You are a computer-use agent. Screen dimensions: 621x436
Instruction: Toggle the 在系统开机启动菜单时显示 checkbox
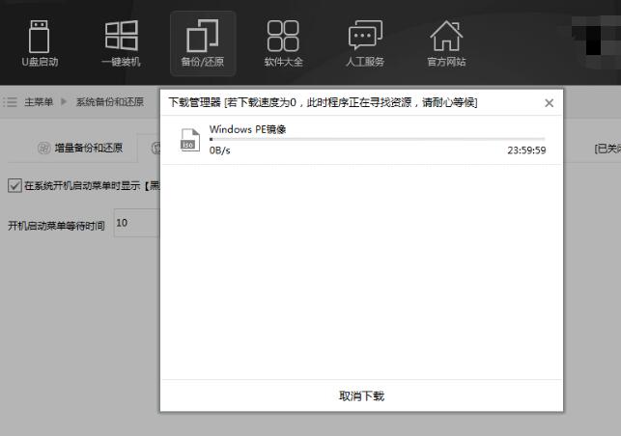pyautogui.click(x=14, y=185)
